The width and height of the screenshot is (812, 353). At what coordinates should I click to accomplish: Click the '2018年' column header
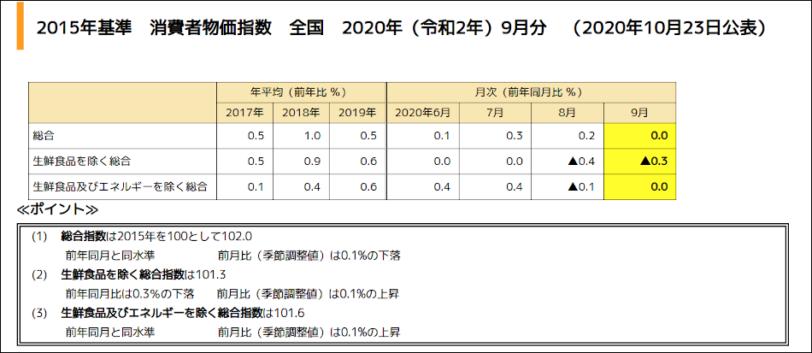302,113
